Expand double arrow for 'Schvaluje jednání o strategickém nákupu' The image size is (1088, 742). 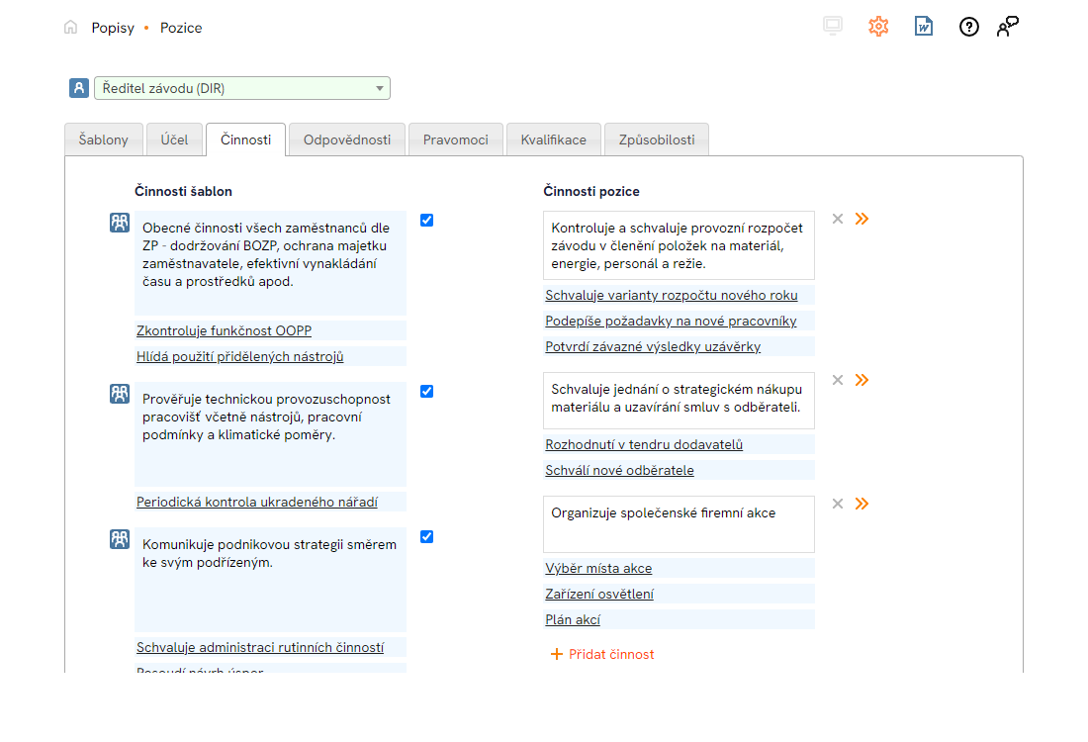(861, 380)
